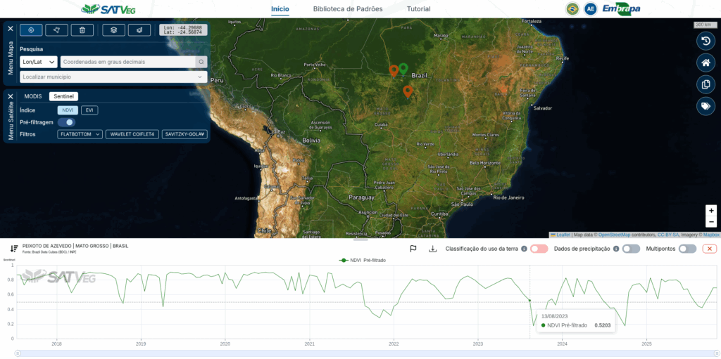Switch to the MODIS satellite tab
Screen dimensions: 721x359
point(34,96)
